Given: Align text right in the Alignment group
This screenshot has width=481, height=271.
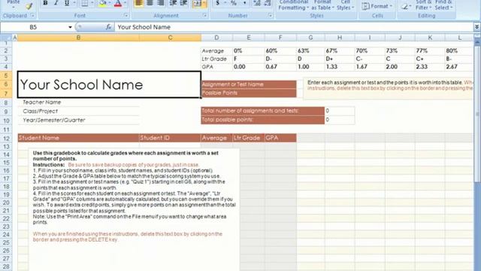Looking at the screenshot, I should click(160, 3).
